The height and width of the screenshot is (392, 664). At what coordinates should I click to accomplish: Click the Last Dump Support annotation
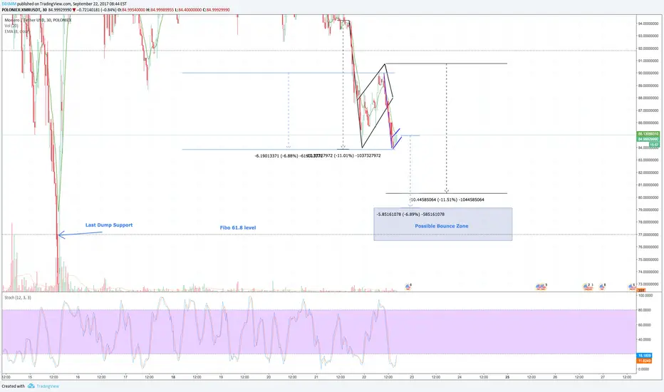(x=109, y=225)
